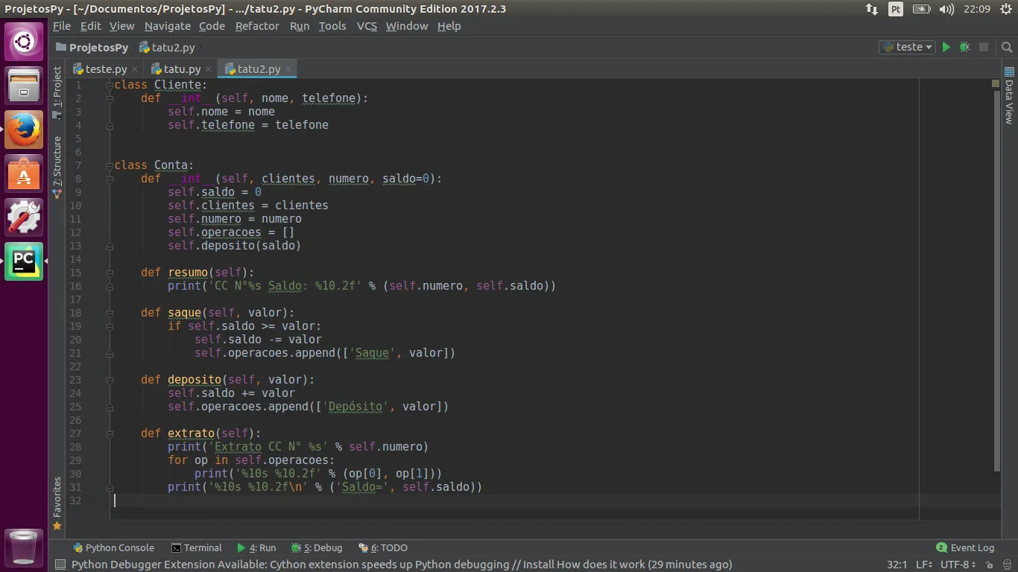The height and width of the screenshot is (572, 1018).
Task: Collapse the class Conta fold marker
Action: 110,165
